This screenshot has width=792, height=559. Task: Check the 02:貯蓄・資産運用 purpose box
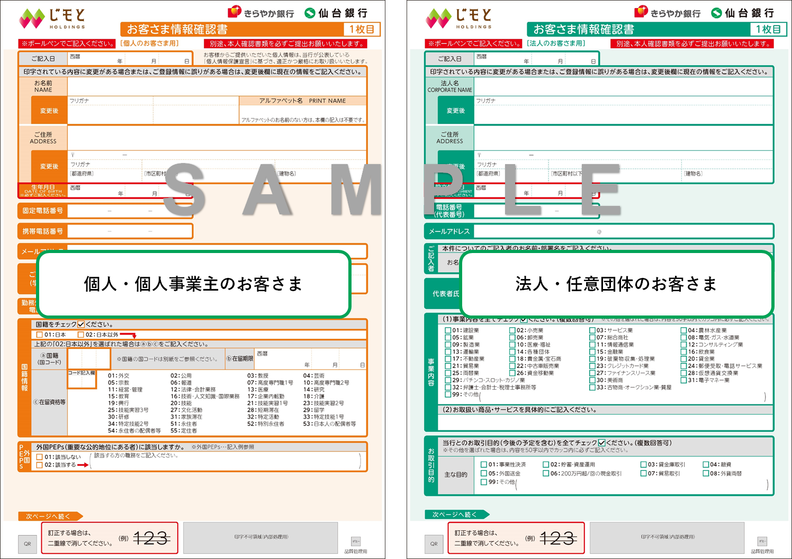[546, 465]
